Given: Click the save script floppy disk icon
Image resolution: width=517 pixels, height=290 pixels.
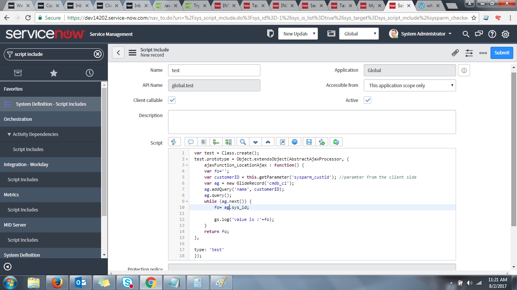Looking at the screenshot, I should click(x=309, y=142).
